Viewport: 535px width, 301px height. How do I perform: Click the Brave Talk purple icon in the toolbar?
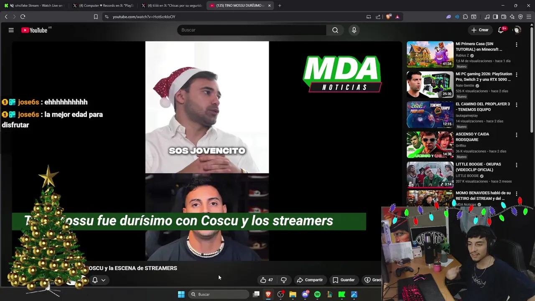[448, 17]
